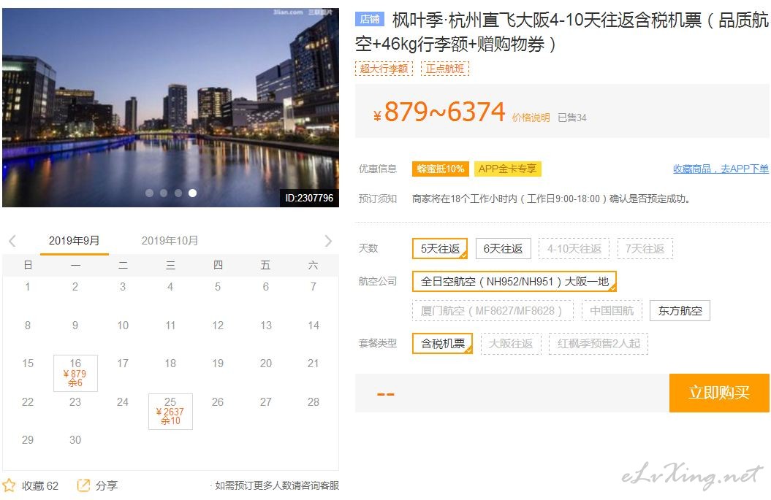Select the 中国国航 airline option
The height and width of the screenshot is (500, 771).
click(x=612, y=310)
